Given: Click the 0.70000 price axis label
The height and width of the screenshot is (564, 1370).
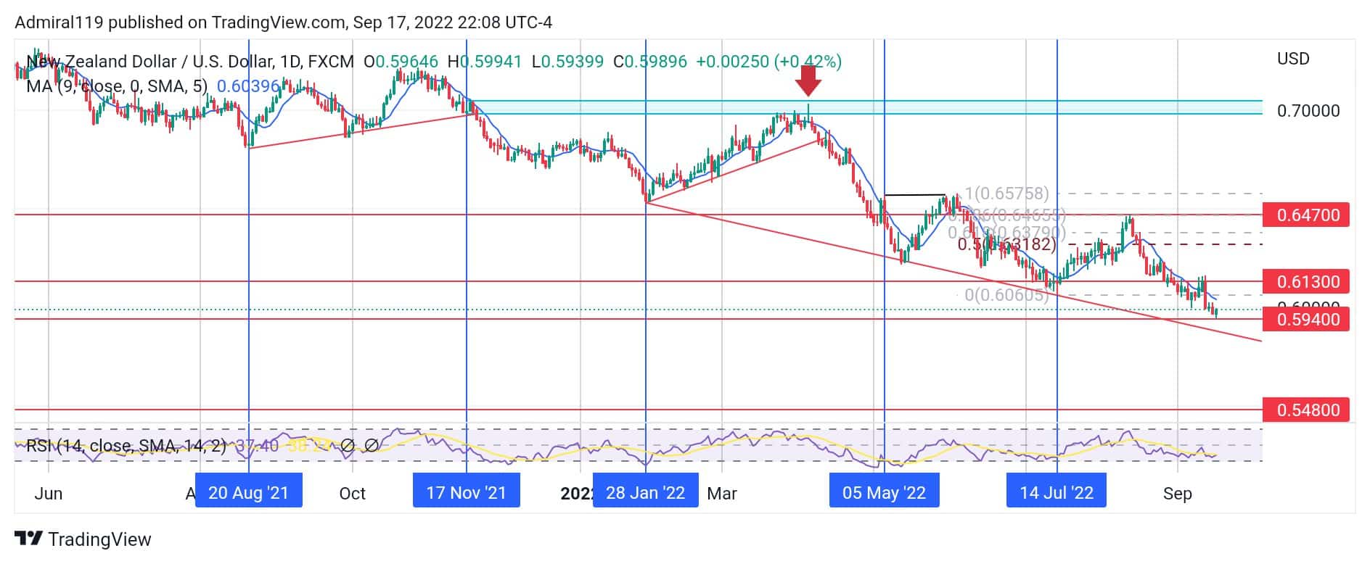Looking at the screenshot, I should (x=1308, y=111).
